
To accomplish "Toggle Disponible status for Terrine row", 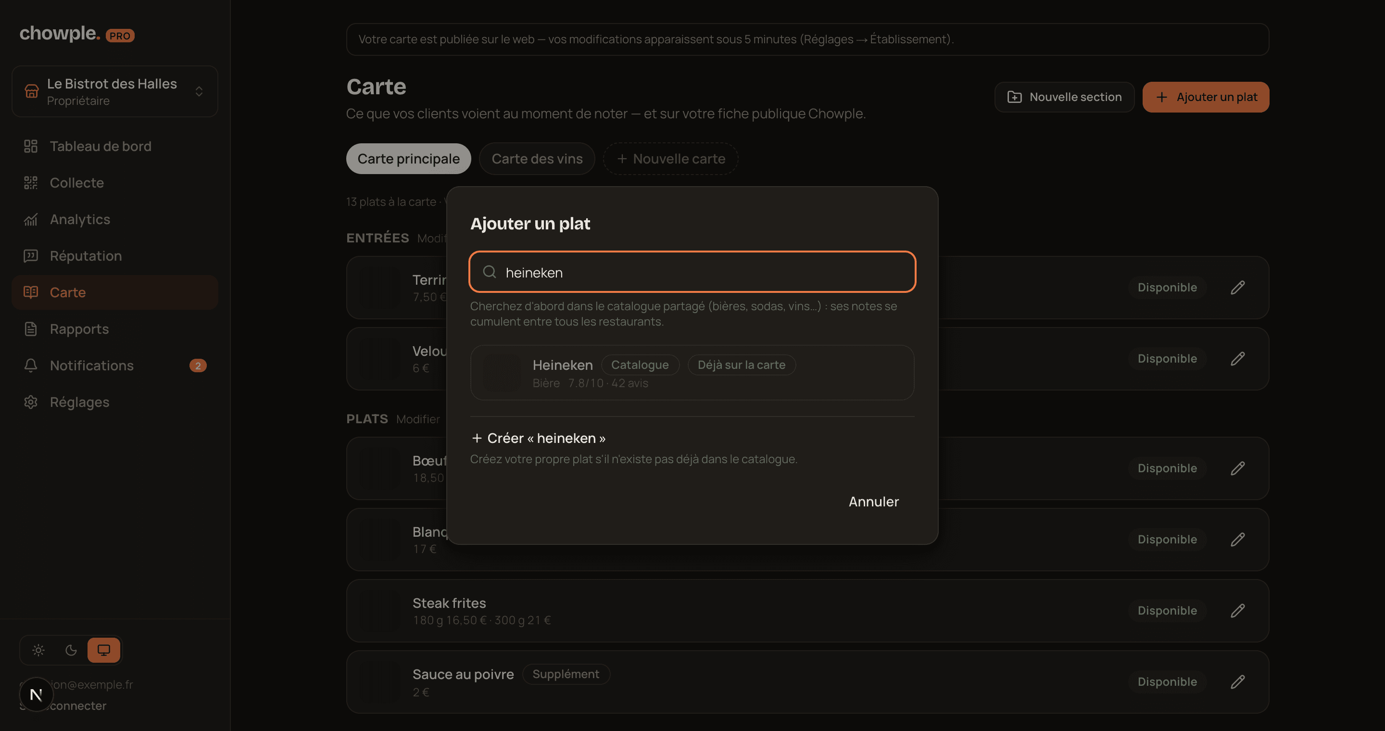I will tap(1167, 288).
